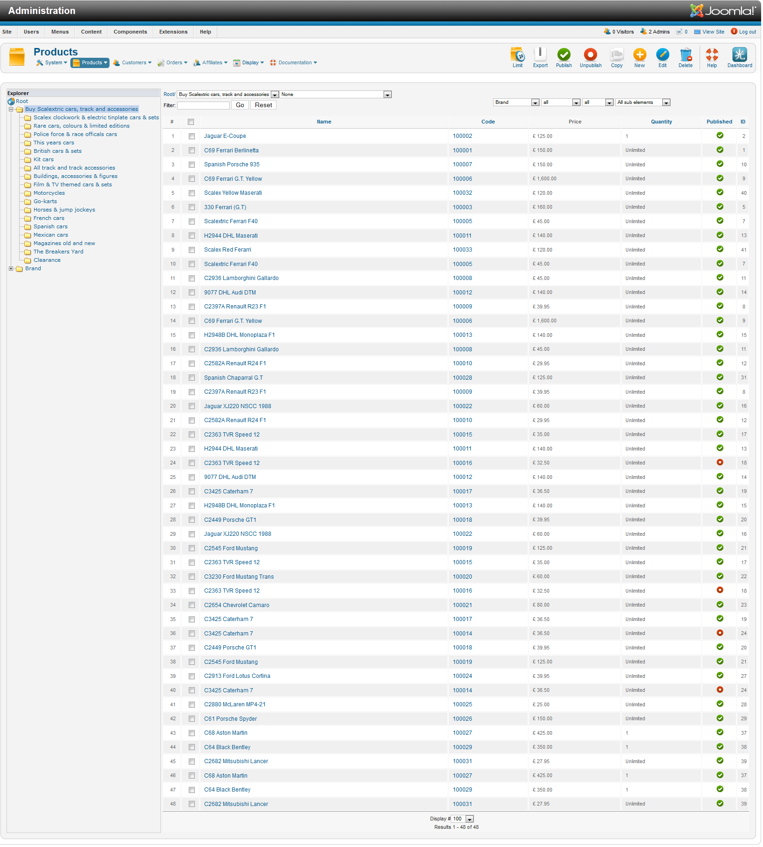
Task: Open the Brand filter dropdown
Action: (516, 102)
